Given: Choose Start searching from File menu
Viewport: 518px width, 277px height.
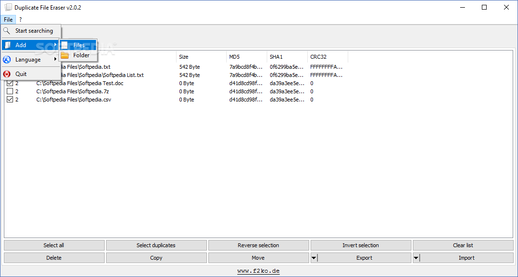Looking at the screenshot, I should [31, 31].
